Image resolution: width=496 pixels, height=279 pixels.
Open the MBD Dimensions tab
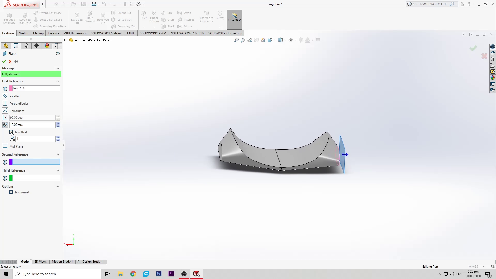tap(75, 33)
